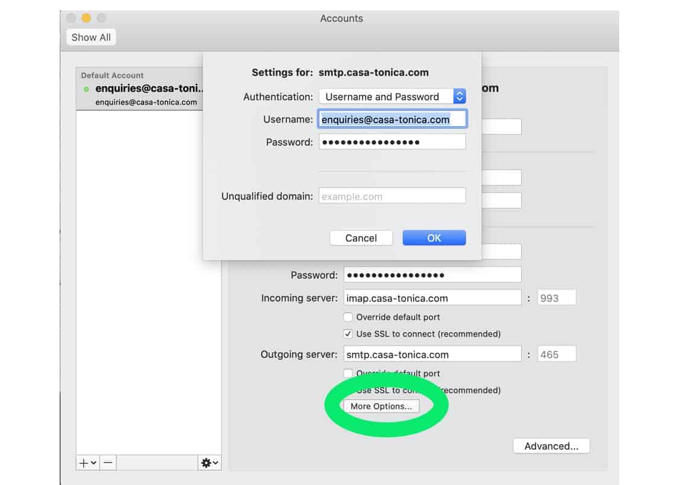The width and height of the screenshot is (673, 485).
Task: Click the Password field in settings dialog
Action: click(392, 142)
